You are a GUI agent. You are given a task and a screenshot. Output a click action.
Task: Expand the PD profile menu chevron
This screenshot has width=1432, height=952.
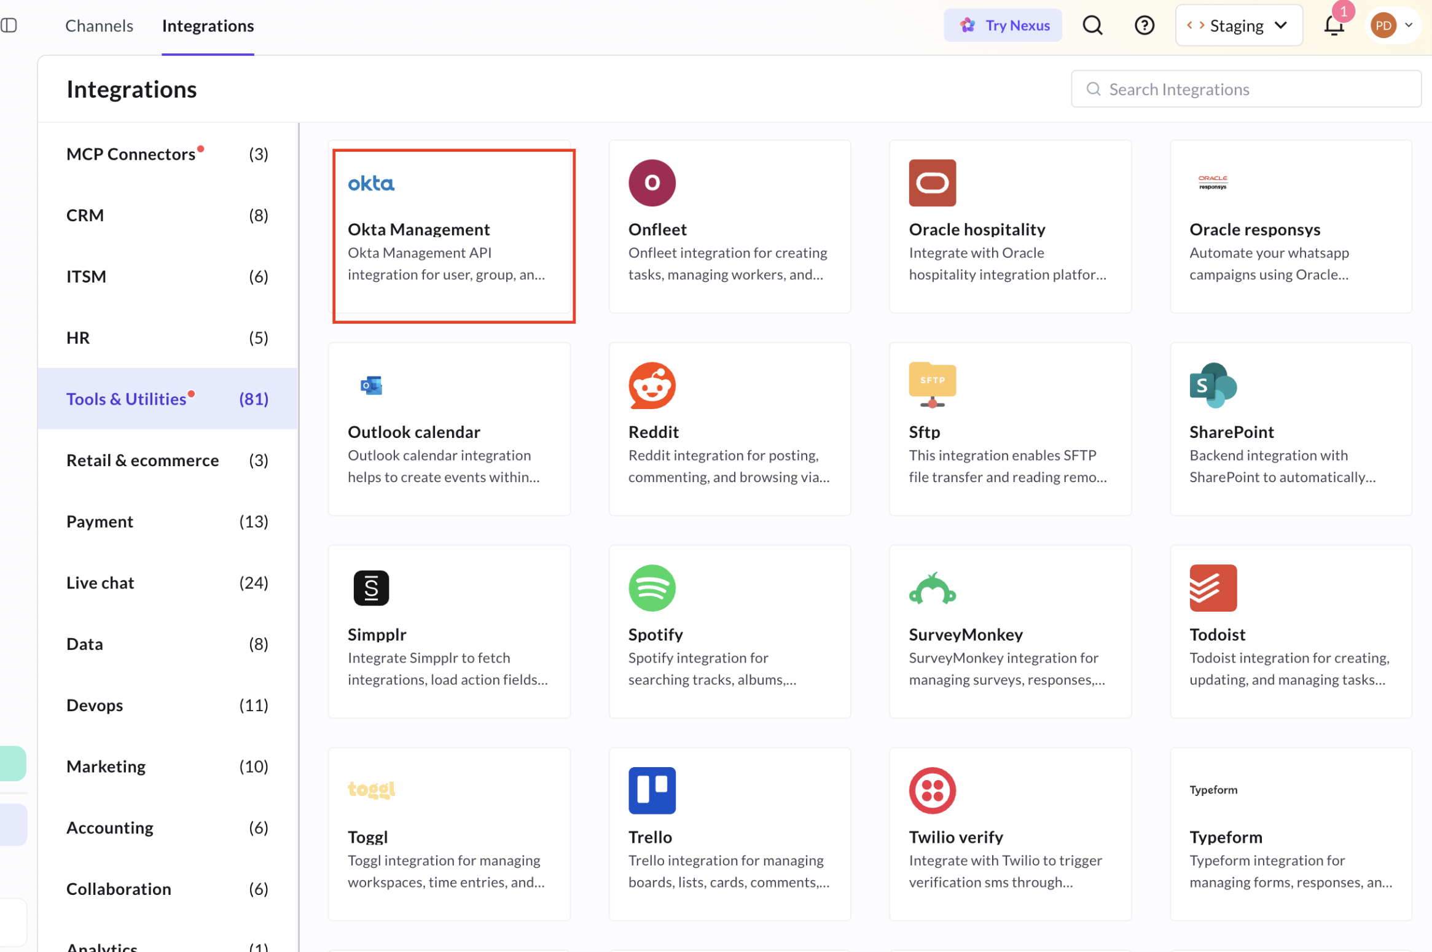tap(1409, 25)
